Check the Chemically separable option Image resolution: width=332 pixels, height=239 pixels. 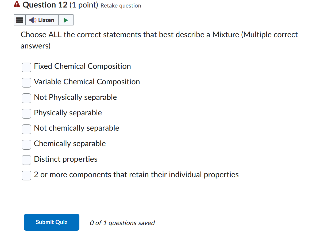pyautogui.click(x=26, y=145)
